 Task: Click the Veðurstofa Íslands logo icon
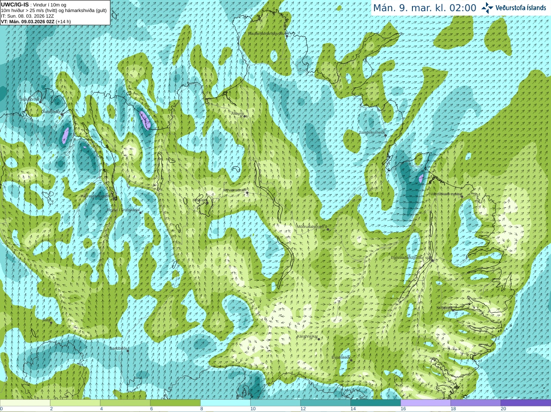487,8
